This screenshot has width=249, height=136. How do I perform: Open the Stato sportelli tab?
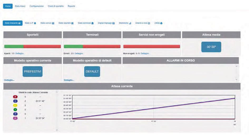coord(66,23)
